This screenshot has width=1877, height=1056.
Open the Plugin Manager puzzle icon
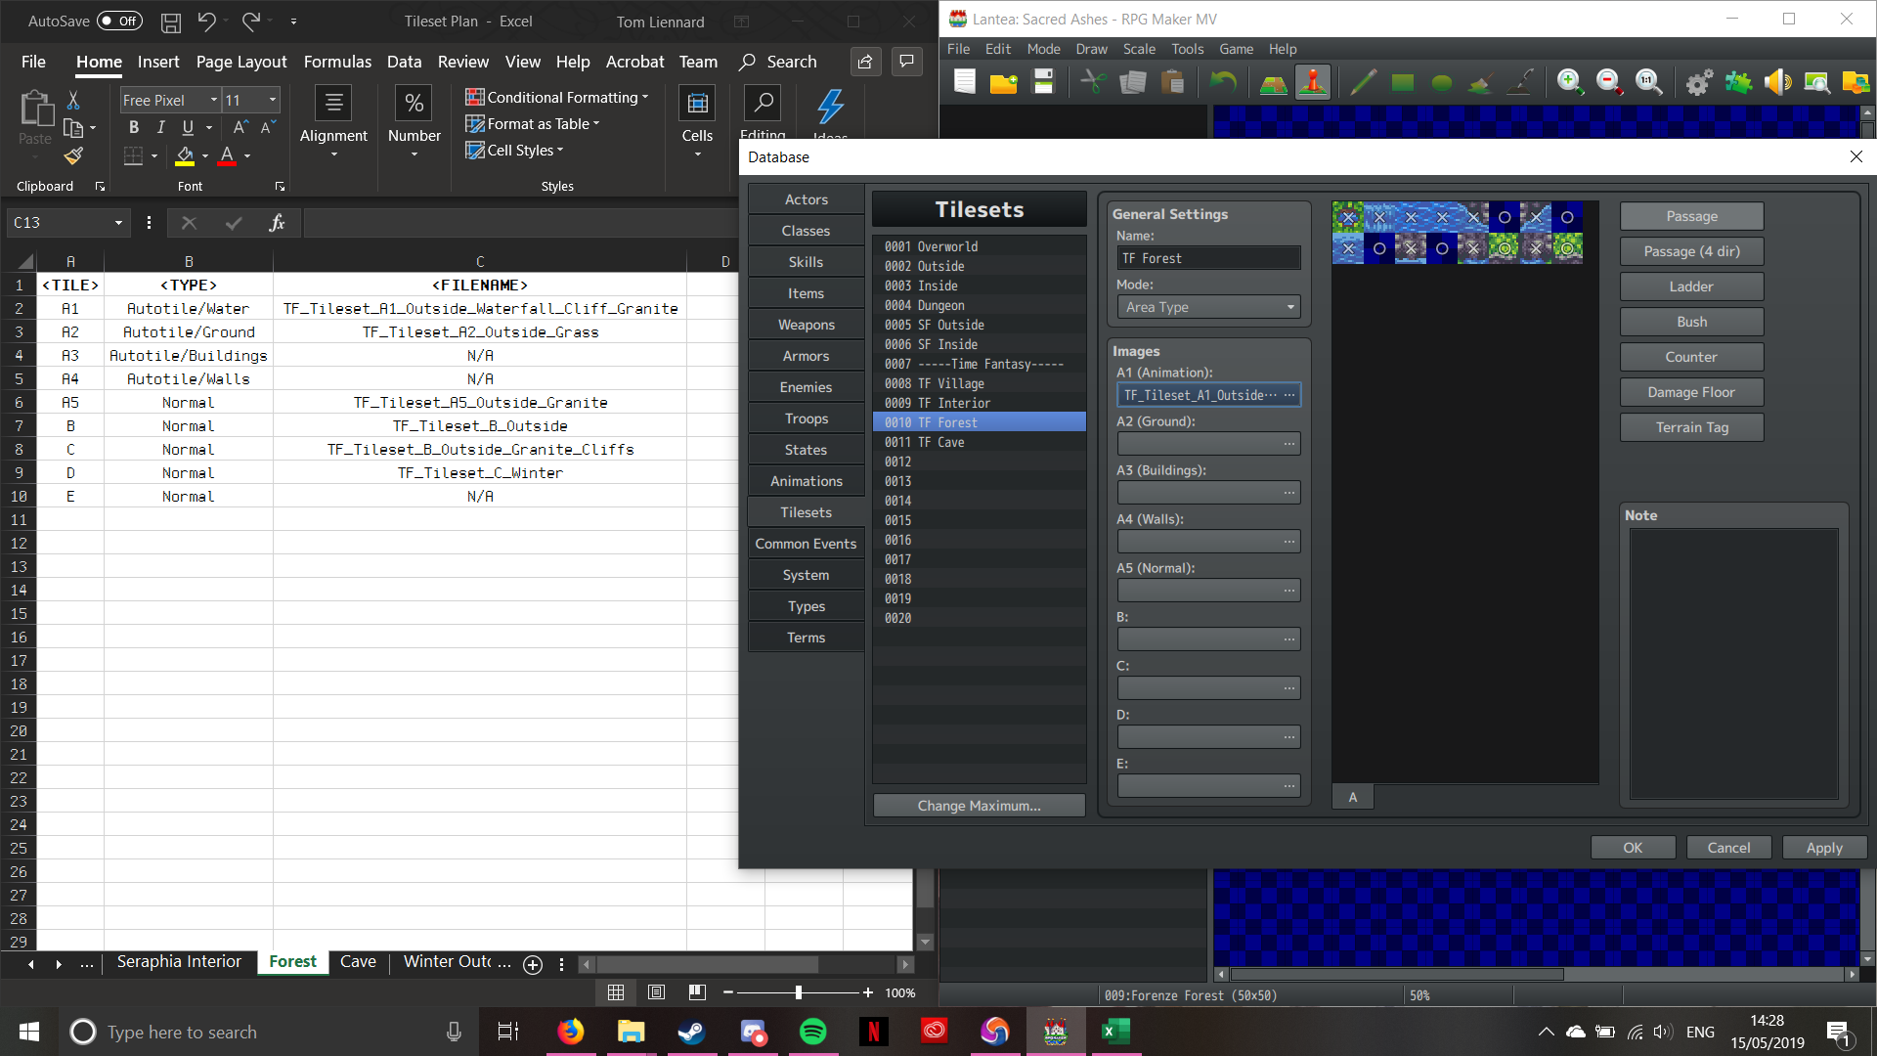tap(1738, 83)
